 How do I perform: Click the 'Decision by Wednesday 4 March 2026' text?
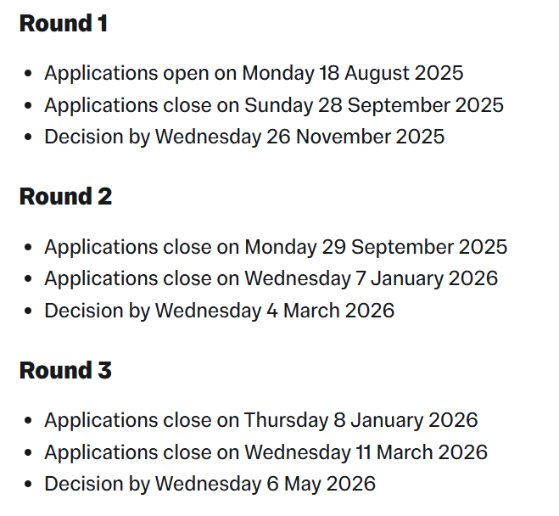219,311
